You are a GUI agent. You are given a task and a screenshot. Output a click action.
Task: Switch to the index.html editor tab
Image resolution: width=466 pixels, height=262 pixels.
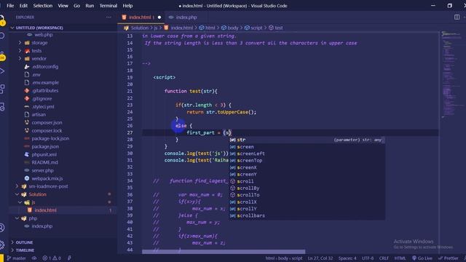140,17
